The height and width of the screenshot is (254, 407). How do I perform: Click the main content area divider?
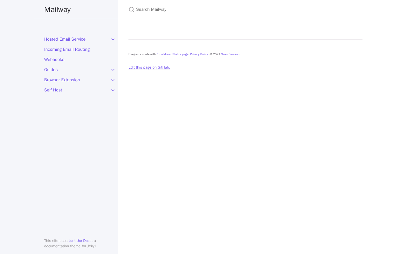point(245,40)
